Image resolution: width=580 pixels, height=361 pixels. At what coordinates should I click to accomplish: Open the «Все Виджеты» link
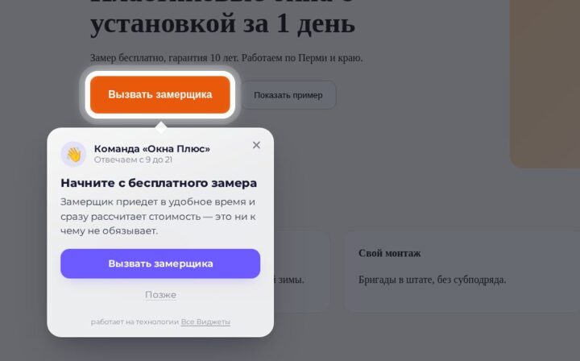[205, 322]
